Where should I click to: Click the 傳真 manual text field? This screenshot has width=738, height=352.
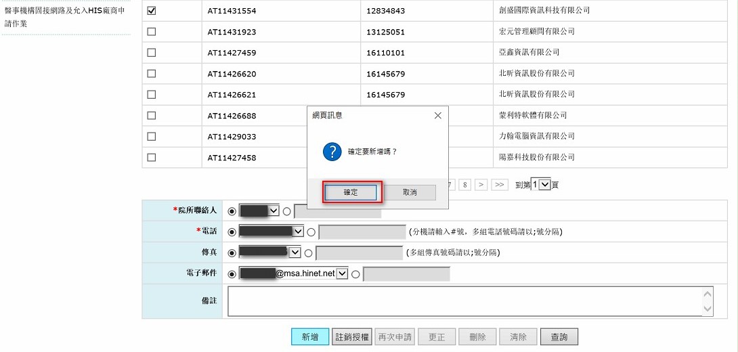point(359,253)
